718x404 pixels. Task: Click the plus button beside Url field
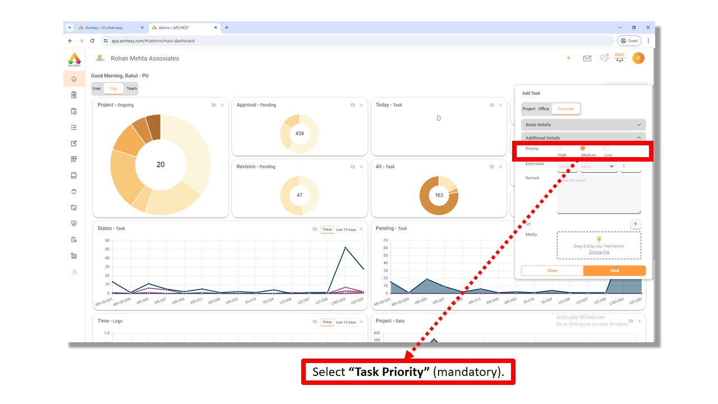636,224
